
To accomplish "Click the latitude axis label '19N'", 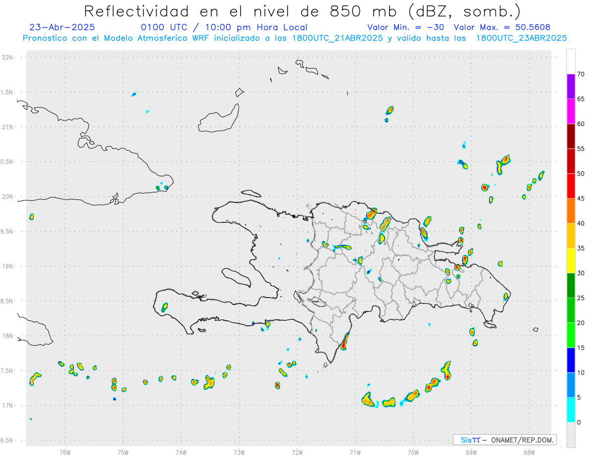I will pos(8,266).
